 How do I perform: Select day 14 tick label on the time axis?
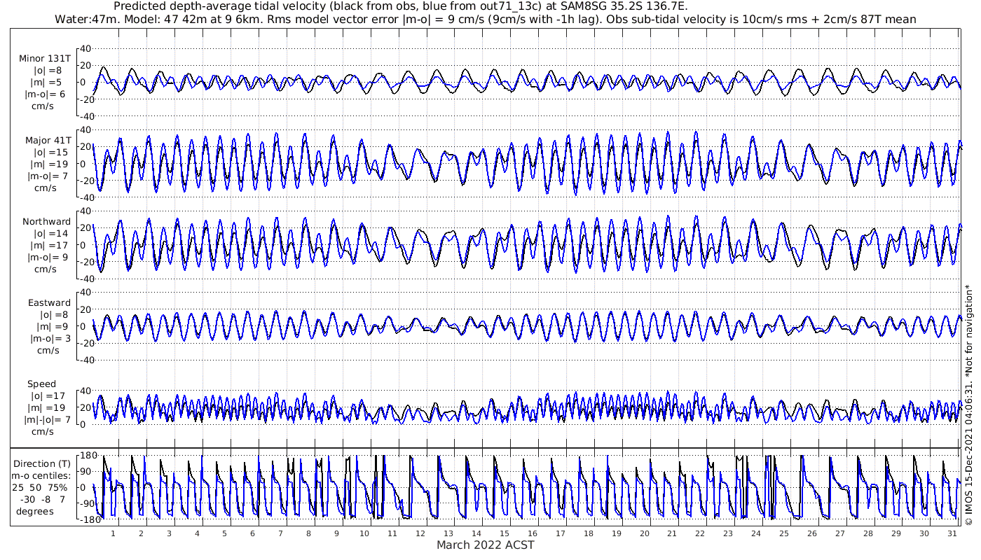point(476,533)
